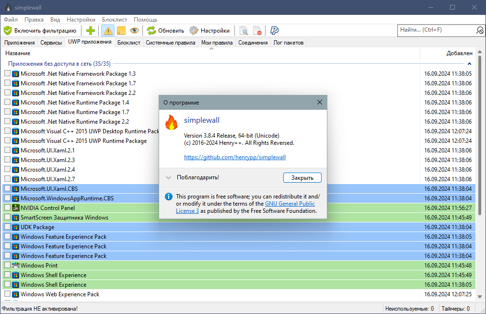The image size is (486, 314).
Task: Switch to the Системные правила tab
Action: click(171, 43)
